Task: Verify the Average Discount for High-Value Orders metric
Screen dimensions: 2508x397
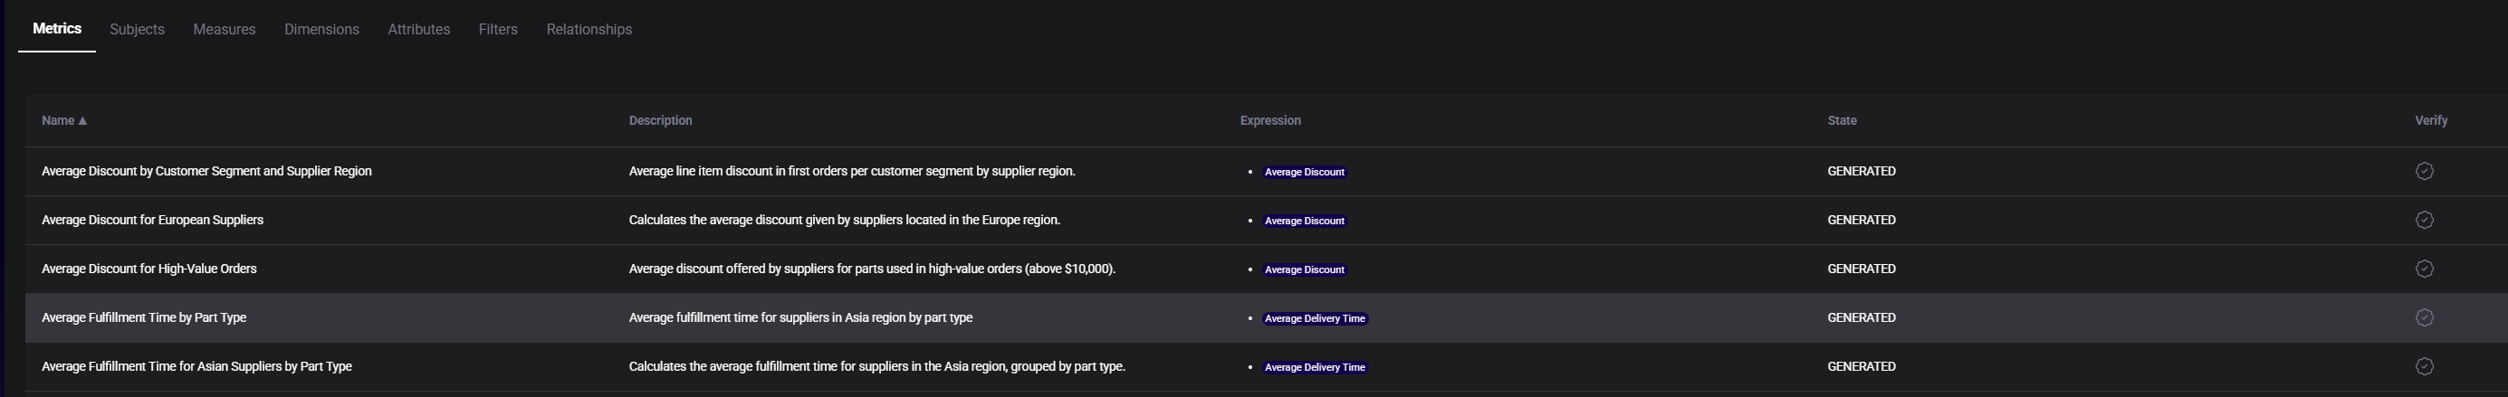Action: coord(2423,269)
